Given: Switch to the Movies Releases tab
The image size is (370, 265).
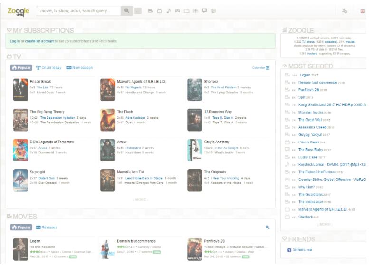Looking at the screenshot, I should click(x=47, y=227).
